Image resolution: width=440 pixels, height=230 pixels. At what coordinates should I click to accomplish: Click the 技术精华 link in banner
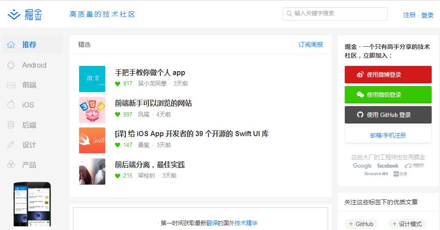point(246,223)
